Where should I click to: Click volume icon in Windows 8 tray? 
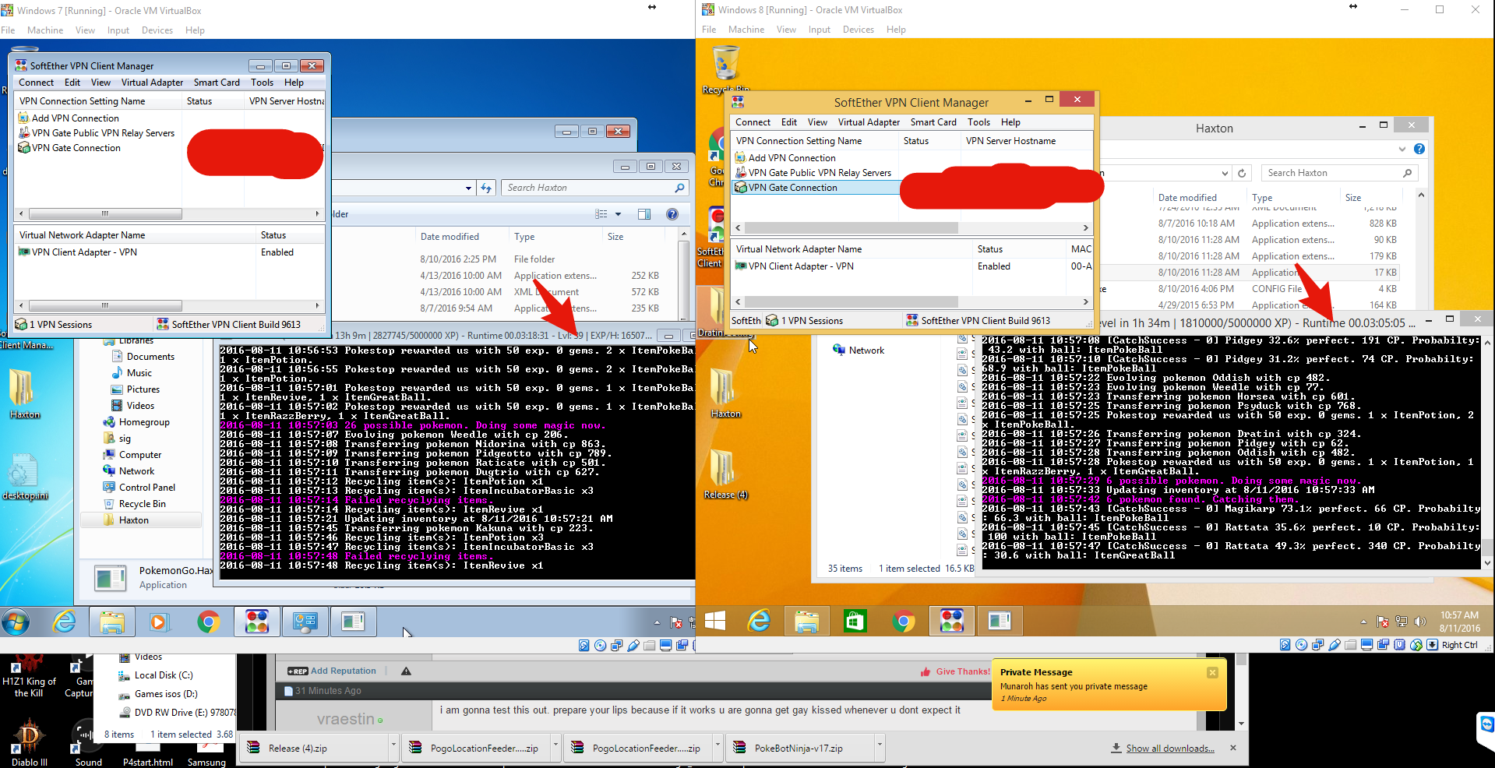tap(1420, 622)
